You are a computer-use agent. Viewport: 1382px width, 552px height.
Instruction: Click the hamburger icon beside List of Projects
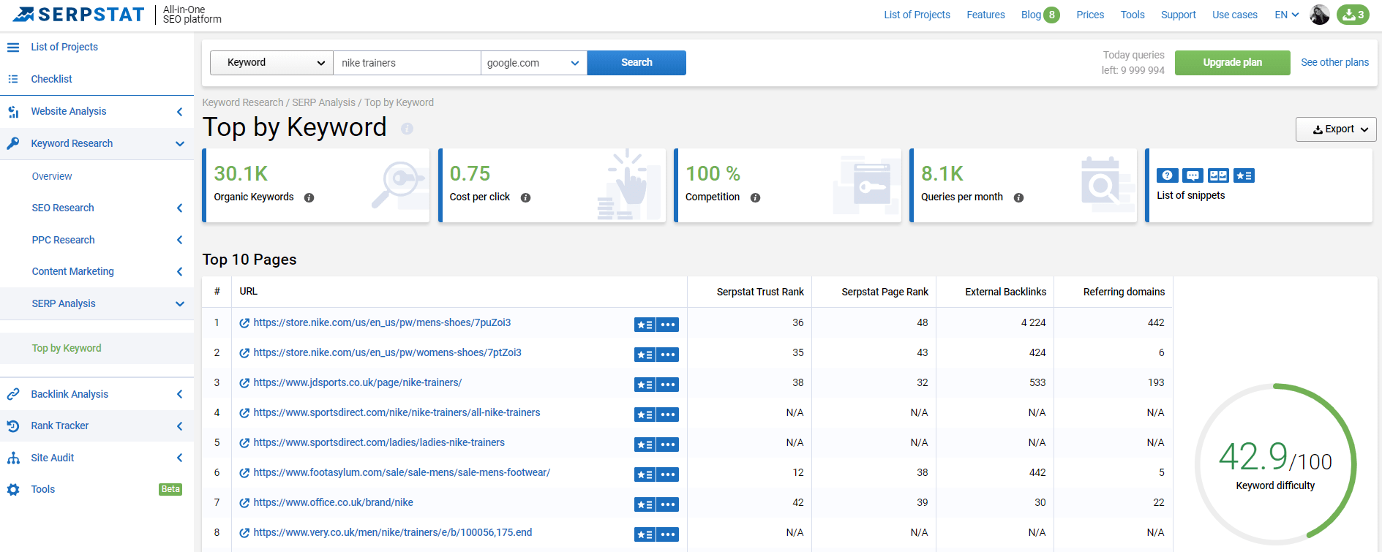(x=13, y=47)
